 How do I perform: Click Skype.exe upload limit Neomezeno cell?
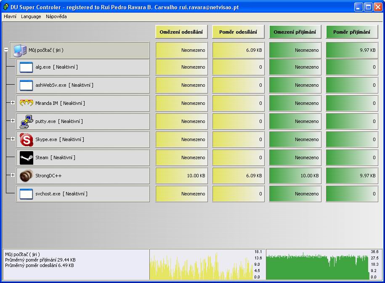181,139
